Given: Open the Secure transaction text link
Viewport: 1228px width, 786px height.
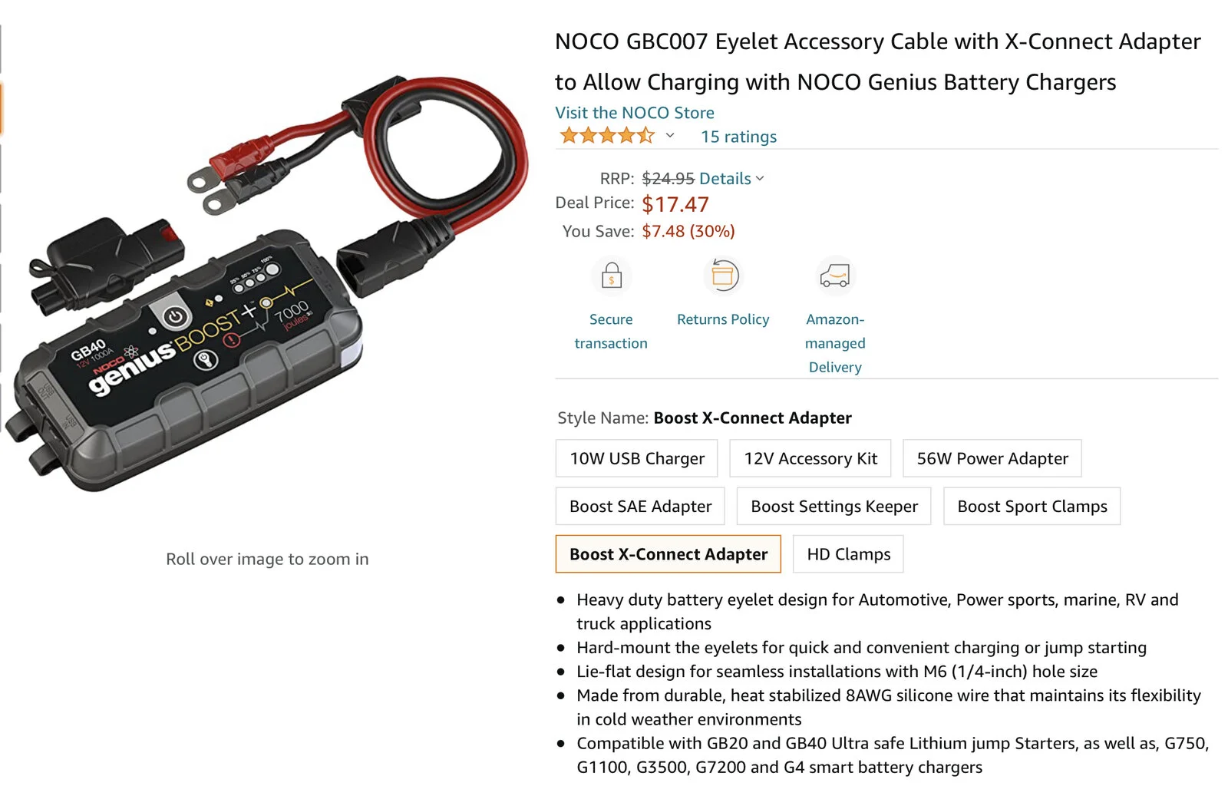Looking at the screenshot, I should [611, 331].
